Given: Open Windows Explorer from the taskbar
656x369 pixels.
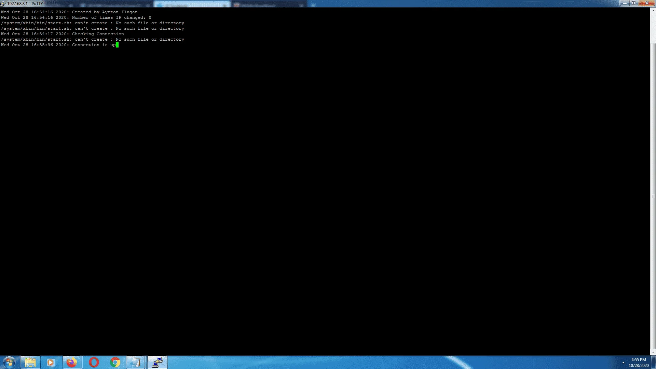Looking at the screenshot, I should tap(30, 362).
